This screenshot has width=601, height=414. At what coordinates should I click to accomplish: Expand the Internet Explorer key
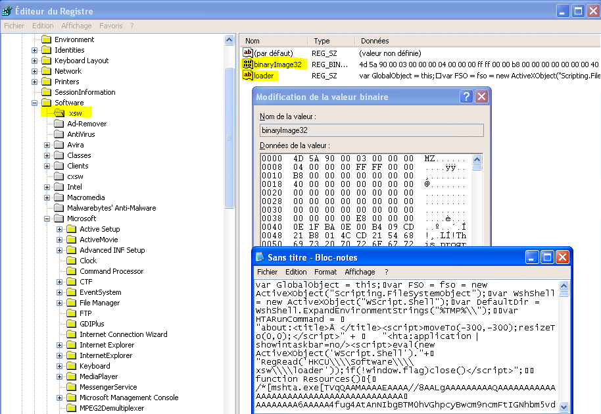tap(60, 345)
